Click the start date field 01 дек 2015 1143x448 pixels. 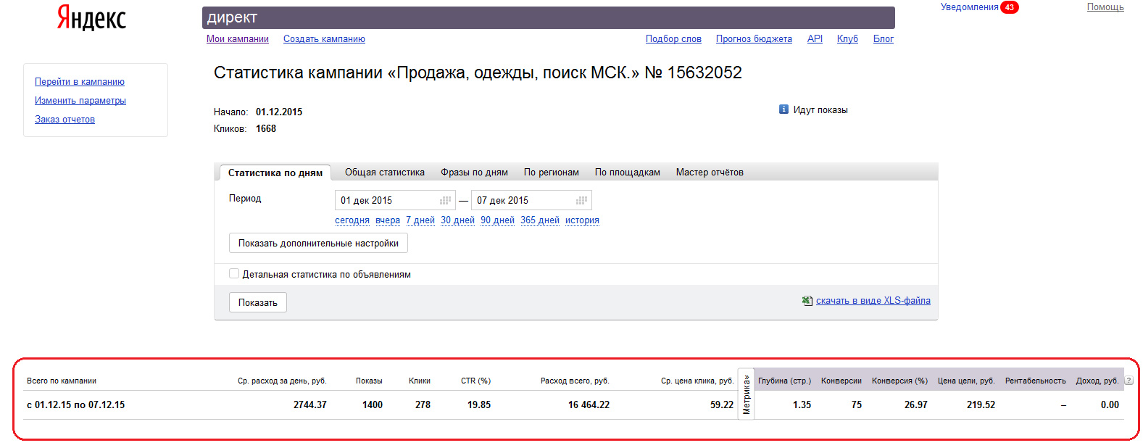point(395,200)
